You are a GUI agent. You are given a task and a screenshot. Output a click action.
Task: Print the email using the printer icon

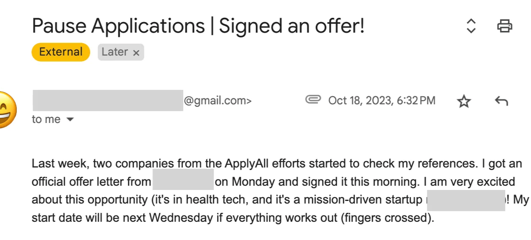504,26
